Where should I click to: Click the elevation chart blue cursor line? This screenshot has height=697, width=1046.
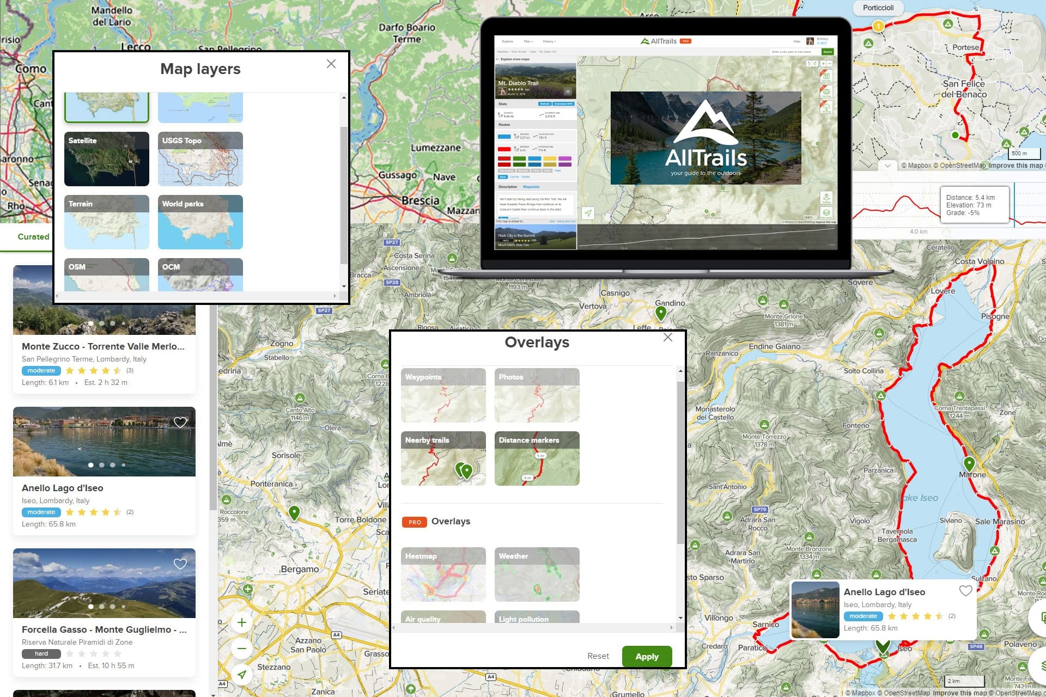1014,205
